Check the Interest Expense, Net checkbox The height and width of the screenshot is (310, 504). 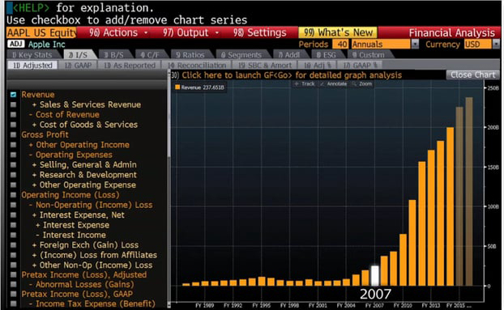13,215
